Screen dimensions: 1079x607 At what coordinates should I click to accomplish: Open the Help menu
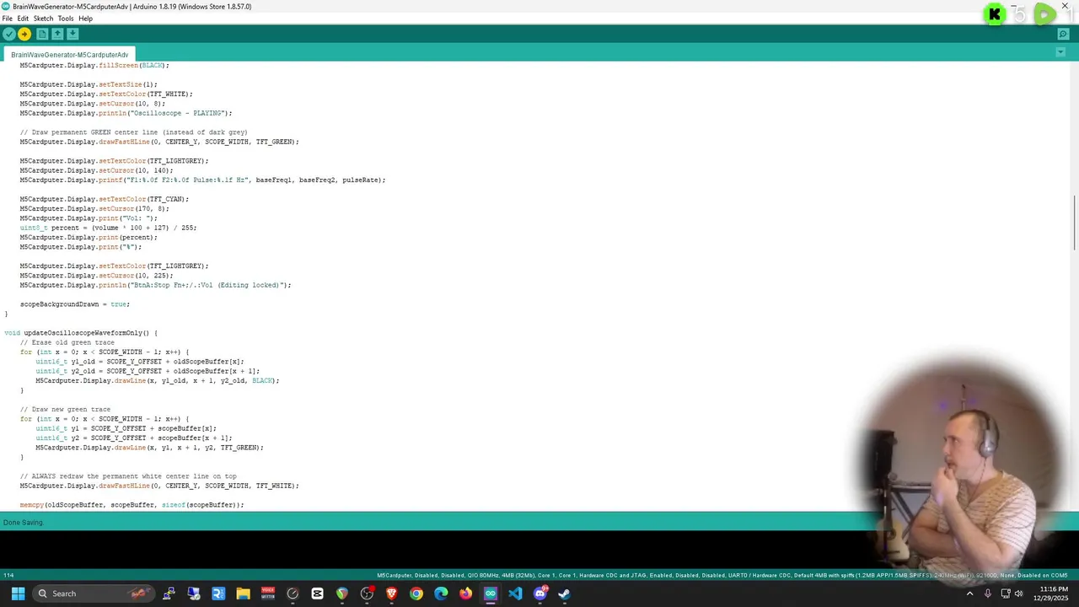tap(85, 19)
